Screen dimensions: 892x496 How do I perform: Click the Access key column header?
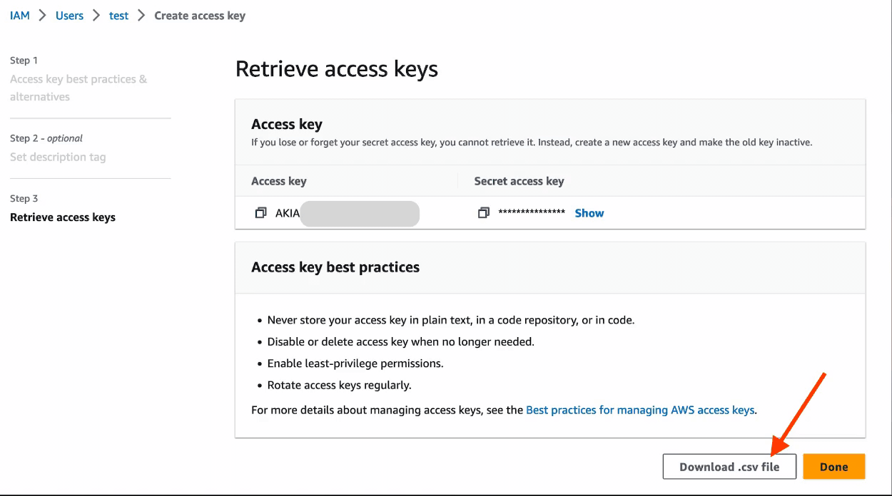(279, 181)
